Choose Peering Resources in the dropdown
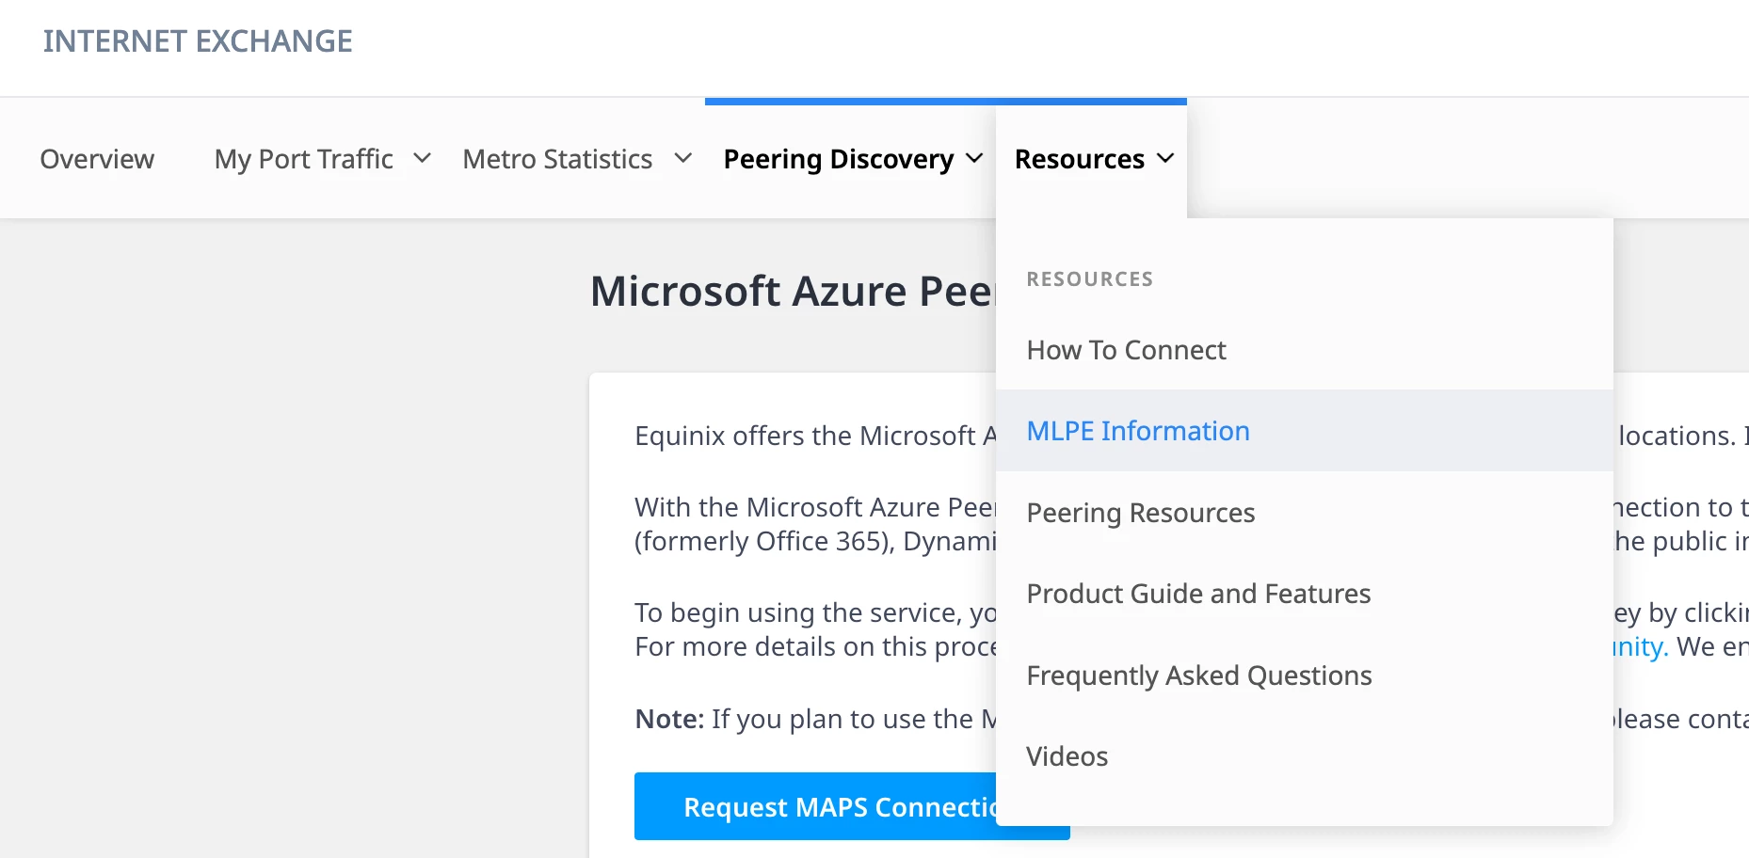Viewport: 1749px width, 858px height. pyautogui.click(x=1140, y=513)
